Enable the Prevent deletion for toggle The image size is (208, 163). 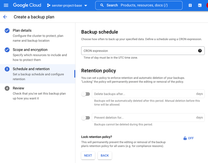(x=85, y=118)
